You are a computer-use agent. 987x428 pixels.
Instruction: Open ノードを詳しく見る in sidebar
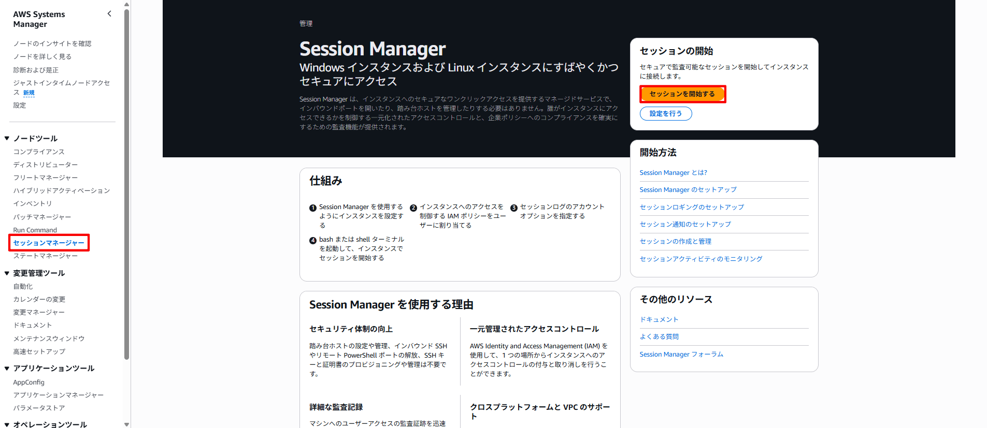(42, 56)
